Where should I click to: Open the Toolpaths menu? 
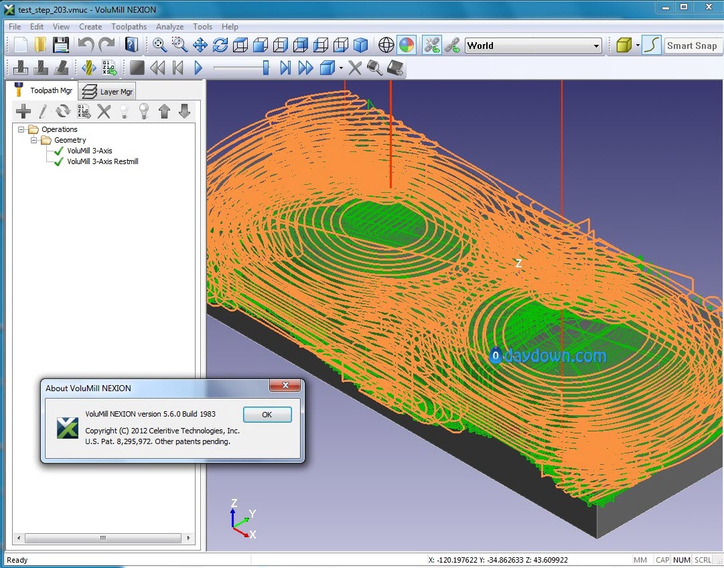click(x=129, y=27)
